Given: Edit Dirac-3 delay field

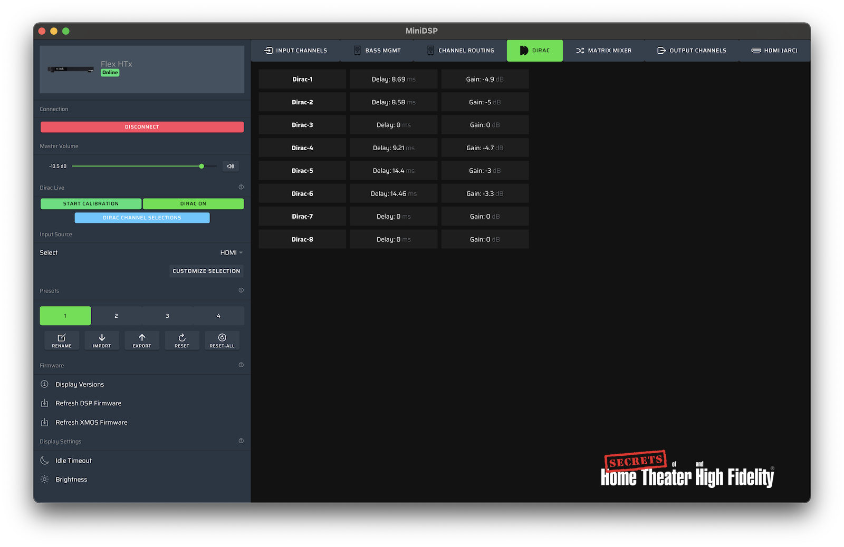Looking at the screenshot, I should pos(394,125).
